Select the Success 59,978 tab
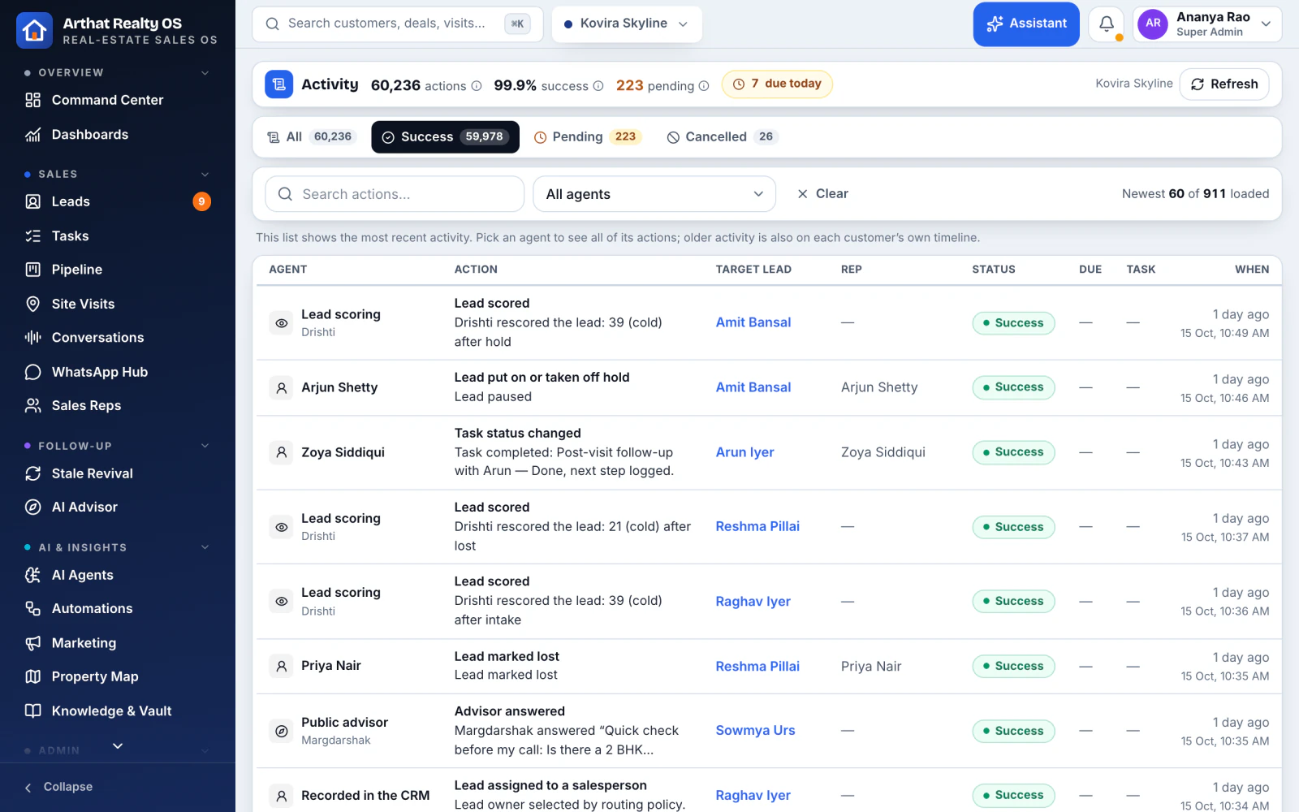The height and width of the screenshot is (812, 1299). point(445,136)
